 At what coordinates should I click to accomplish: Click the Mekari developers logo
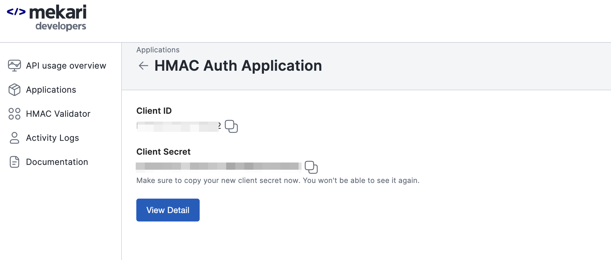(47, 17)
